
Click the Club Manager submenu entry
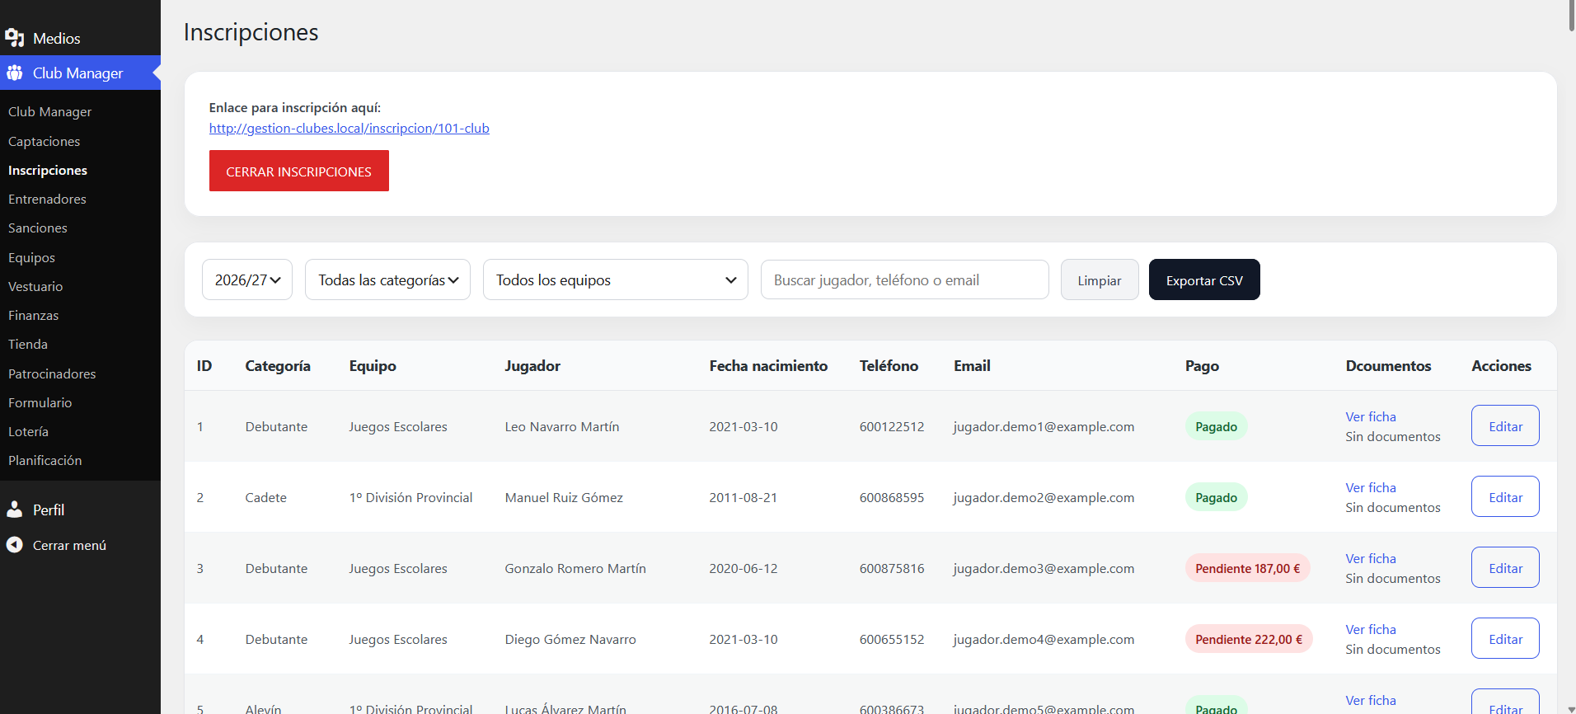(49, 111)
